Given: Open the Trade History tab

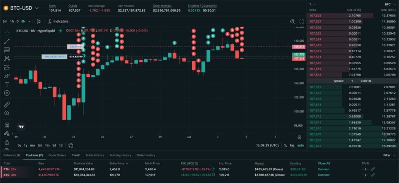Looking at the screenshot, I should 95,155.
